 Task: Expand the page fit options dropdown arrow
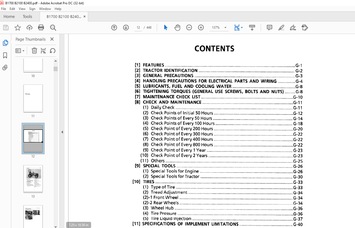tap(242, 28)
